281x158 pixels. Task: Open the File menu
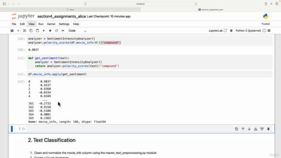(14, 24)
